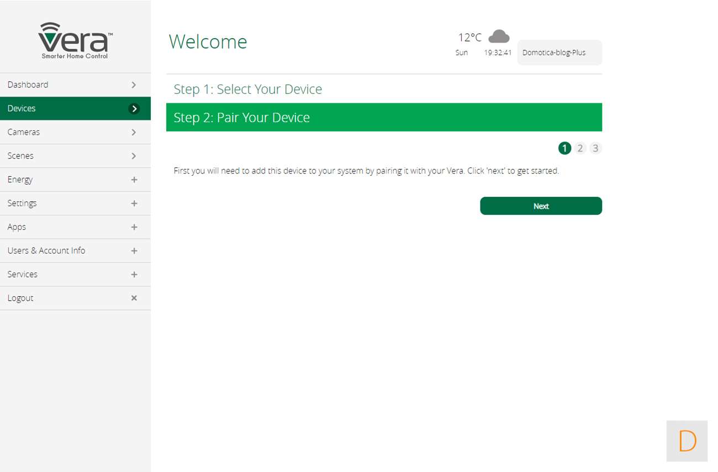Click the Cameras chevron icon
Viewport: 718px width, 472px height.
(134, 132)
